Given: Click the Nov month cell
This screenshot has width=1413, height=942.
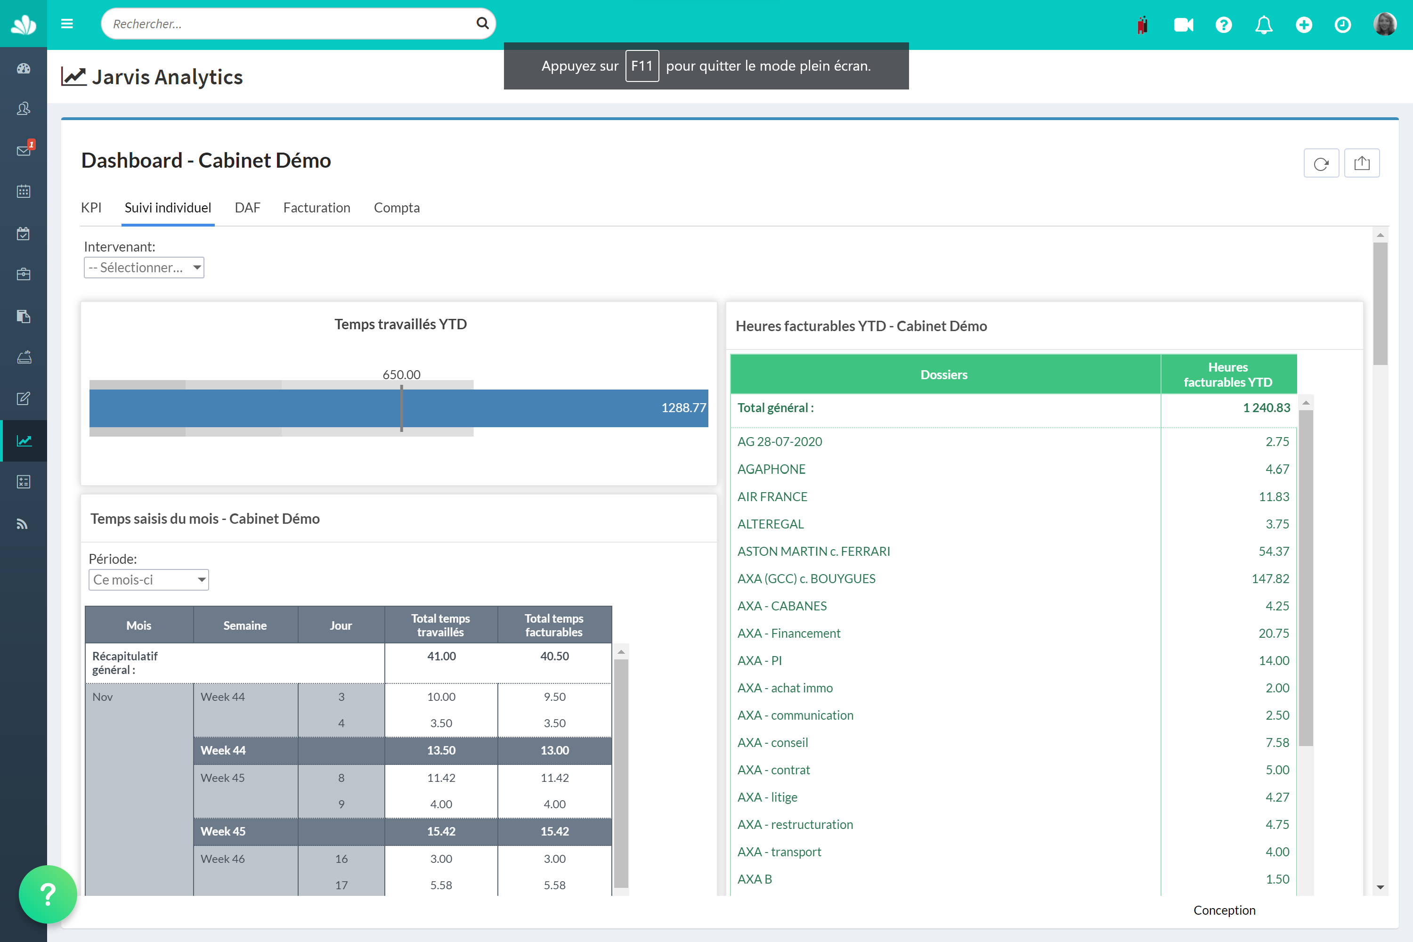Looking at the screenshot, I should tap(139, 789).
